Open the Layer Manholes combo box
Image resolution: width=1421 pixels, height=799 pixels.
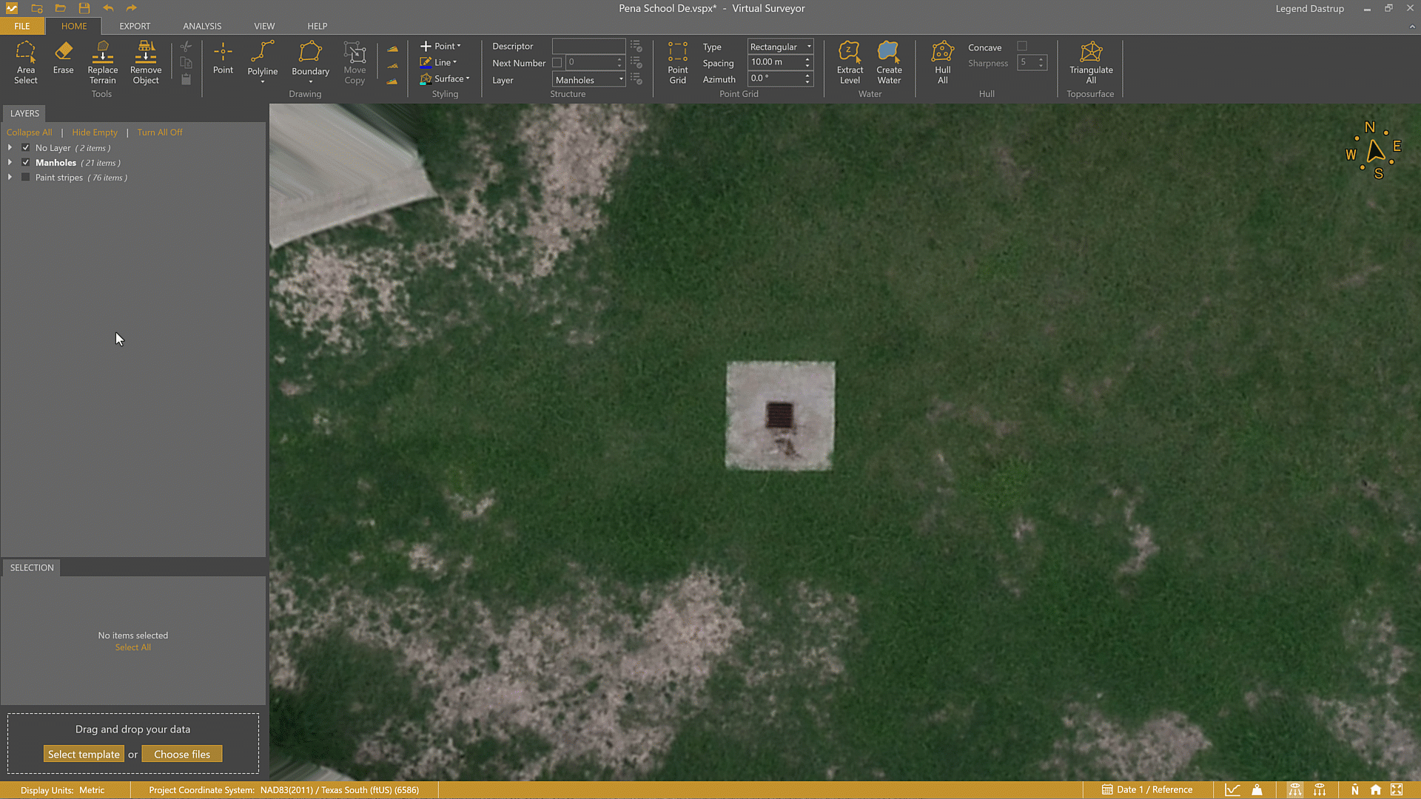click(x=589, y=80)
